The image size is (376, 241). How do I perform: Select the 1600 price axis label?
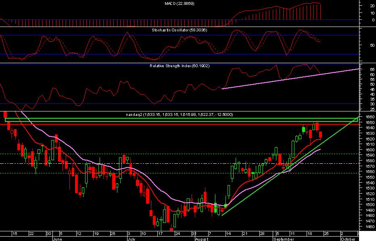(371, 150)
